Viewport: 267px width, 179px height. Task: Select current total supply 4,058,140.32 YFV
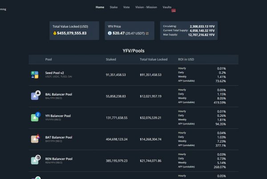pos(202,31)
